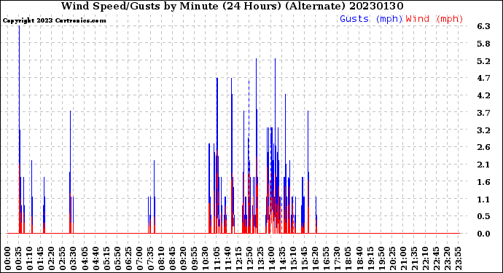Click the 00:35 time axis label
The width and height of the screenshot is (503, 273).
pos(19,258)
